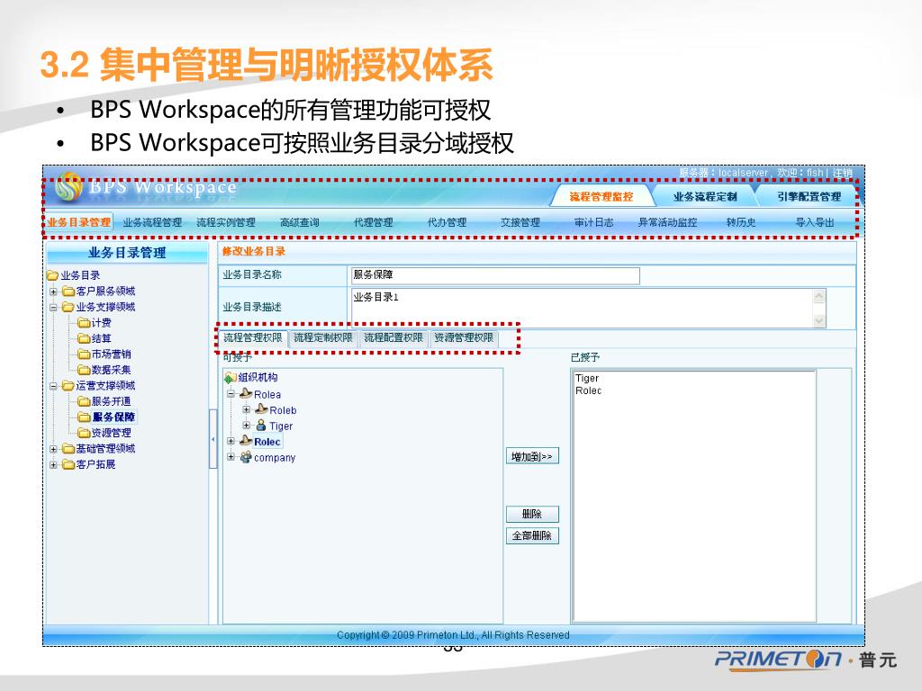Select Tiger in the 已授予 list
The height and width of the screenshot is (691, 922).
pos(587,379)
